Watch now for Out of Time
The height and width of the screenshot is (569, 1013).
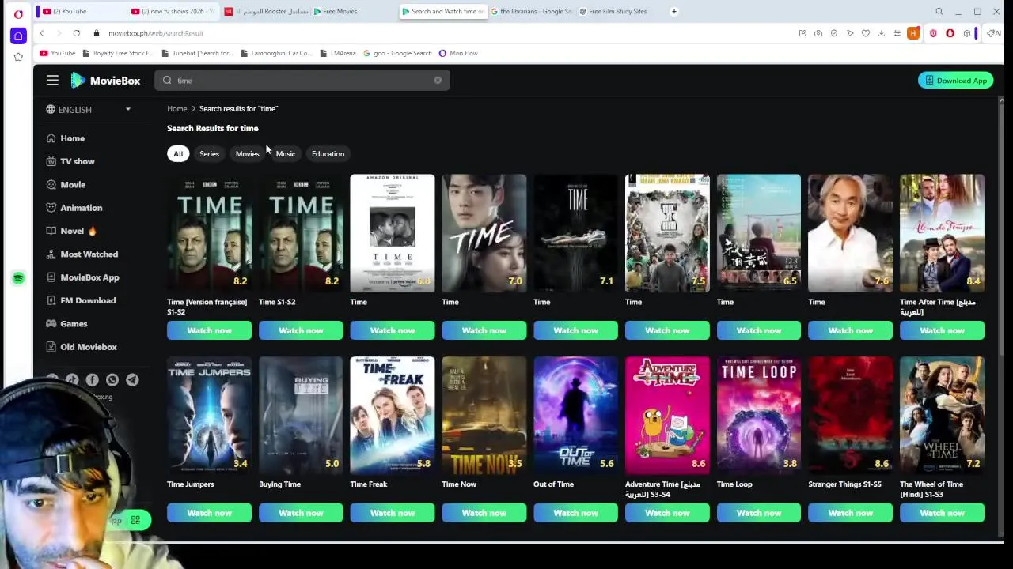[x=575, y=513]
